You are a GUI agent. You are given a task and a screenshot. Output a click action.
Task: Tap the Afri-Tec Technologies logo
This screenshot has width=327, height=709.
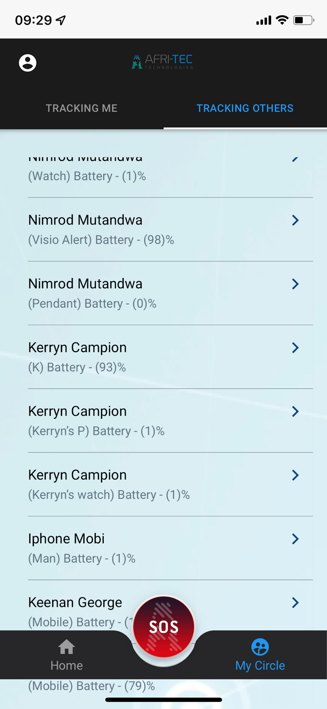(162, 62)
